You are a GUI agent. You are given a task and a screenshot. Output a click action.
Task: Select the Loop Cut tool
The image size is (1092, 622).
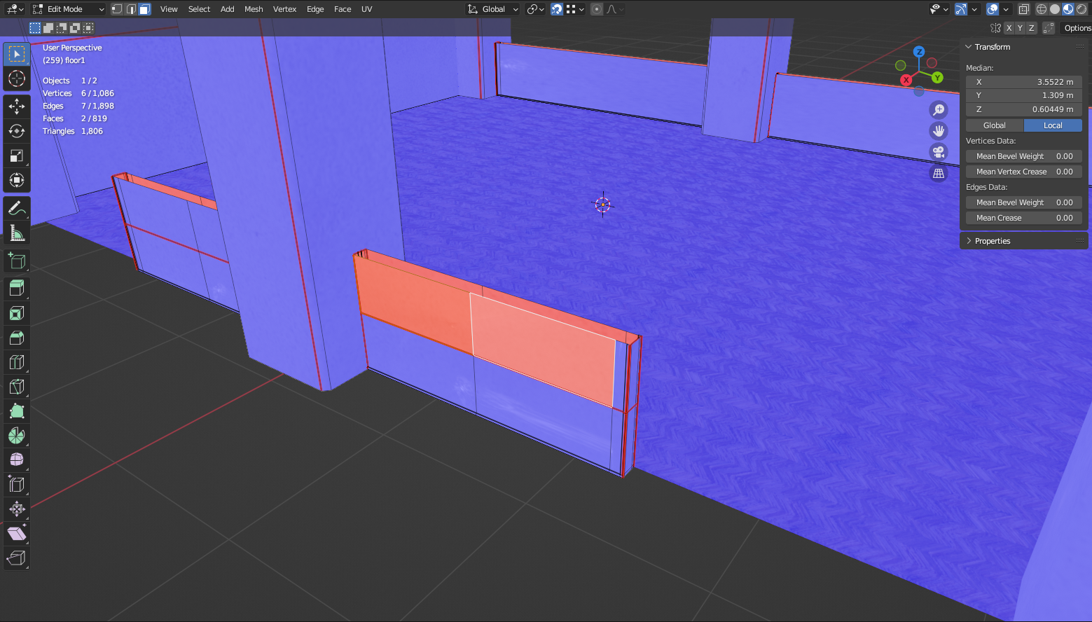coord(17,362)
